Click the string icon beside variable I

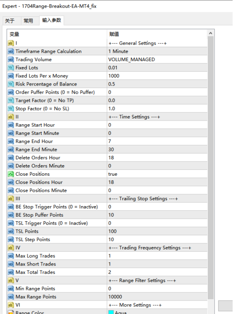(11, 43)
